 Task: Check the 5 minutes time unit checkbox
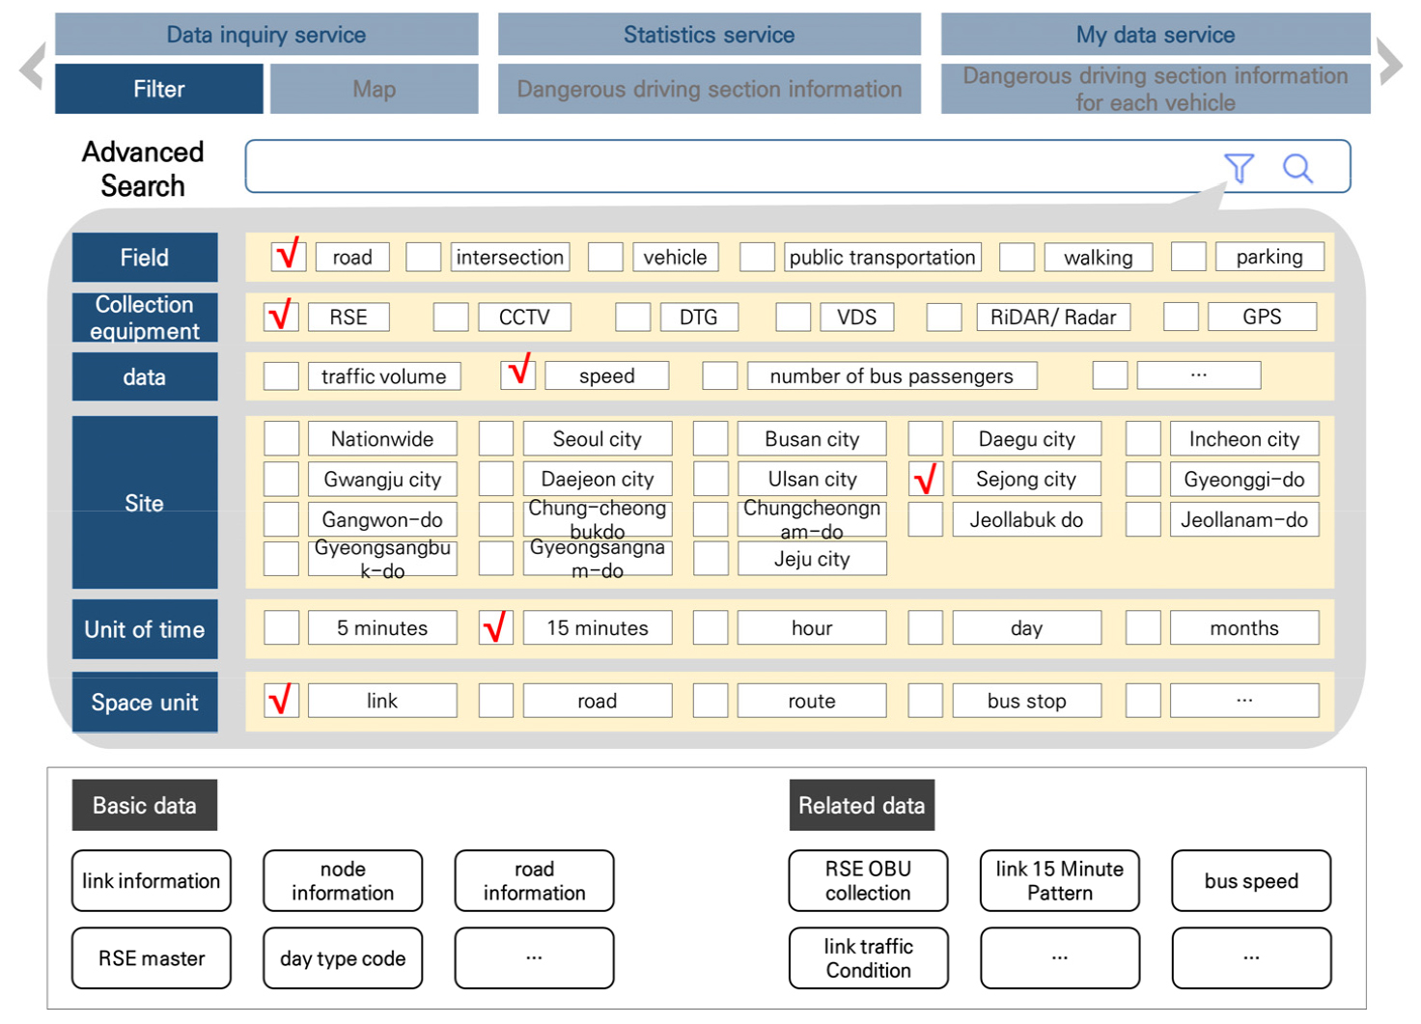pos(281,627)
